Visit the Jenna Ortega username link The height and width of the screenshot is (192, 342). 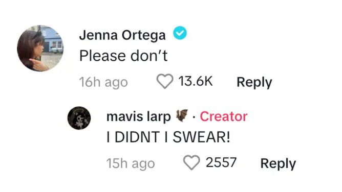point(122,35)
